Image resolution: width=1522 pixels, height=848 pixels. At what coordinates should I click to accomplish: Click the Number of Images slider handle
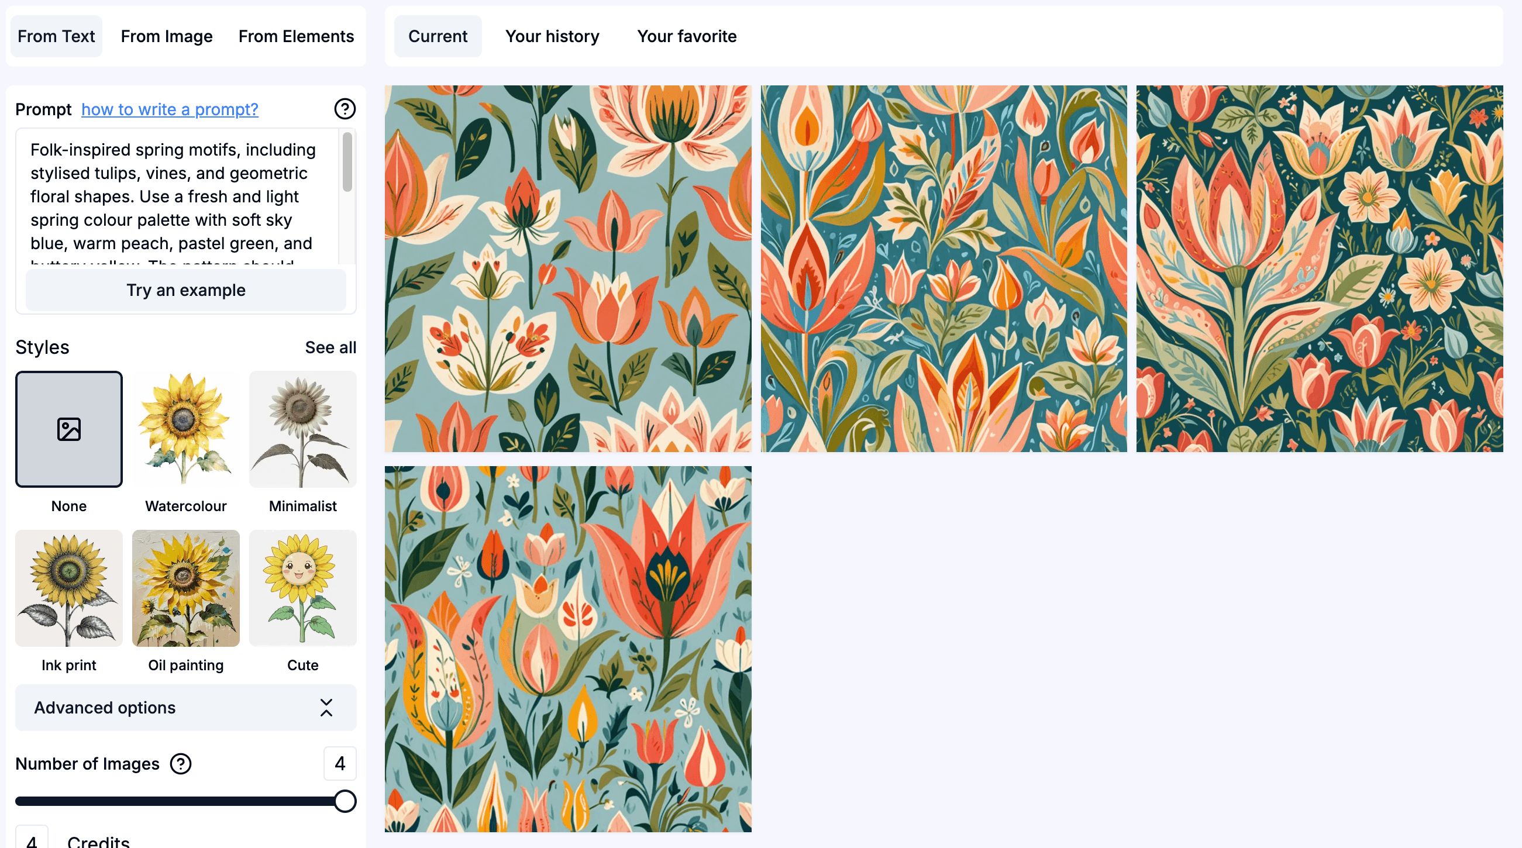point(345,801)
